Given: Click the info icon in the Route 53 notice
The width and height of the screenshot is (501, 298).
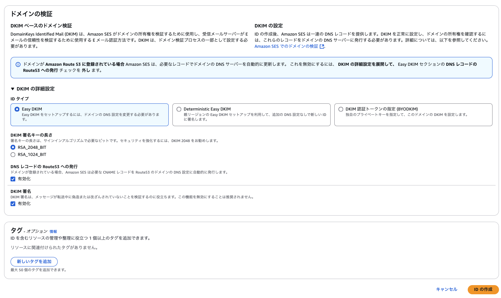Looking at the screenshot, I should (18, 64).
